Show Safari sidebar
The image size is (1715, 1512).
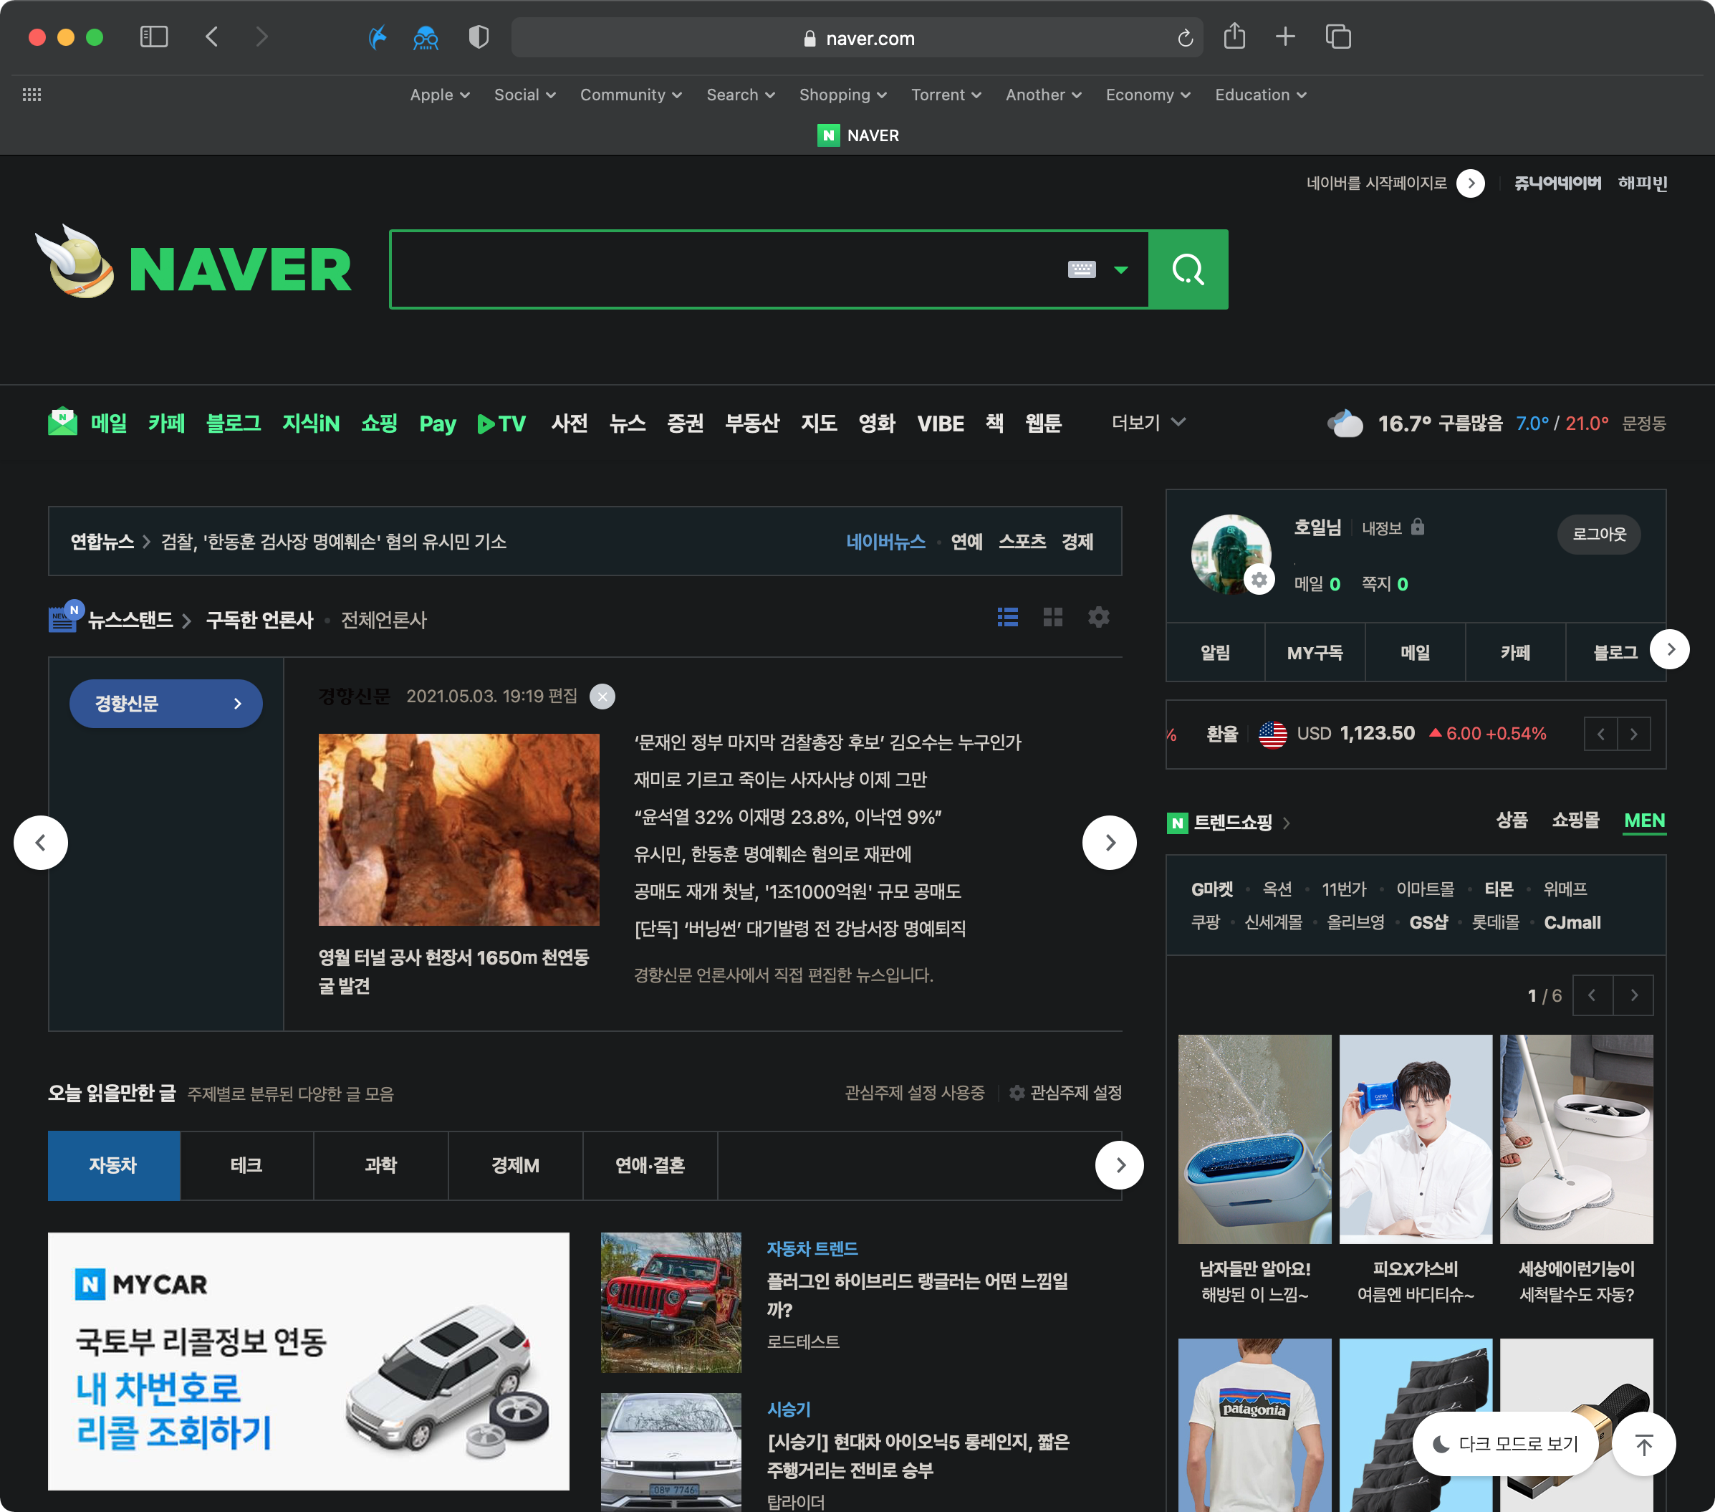coord(153,37)
